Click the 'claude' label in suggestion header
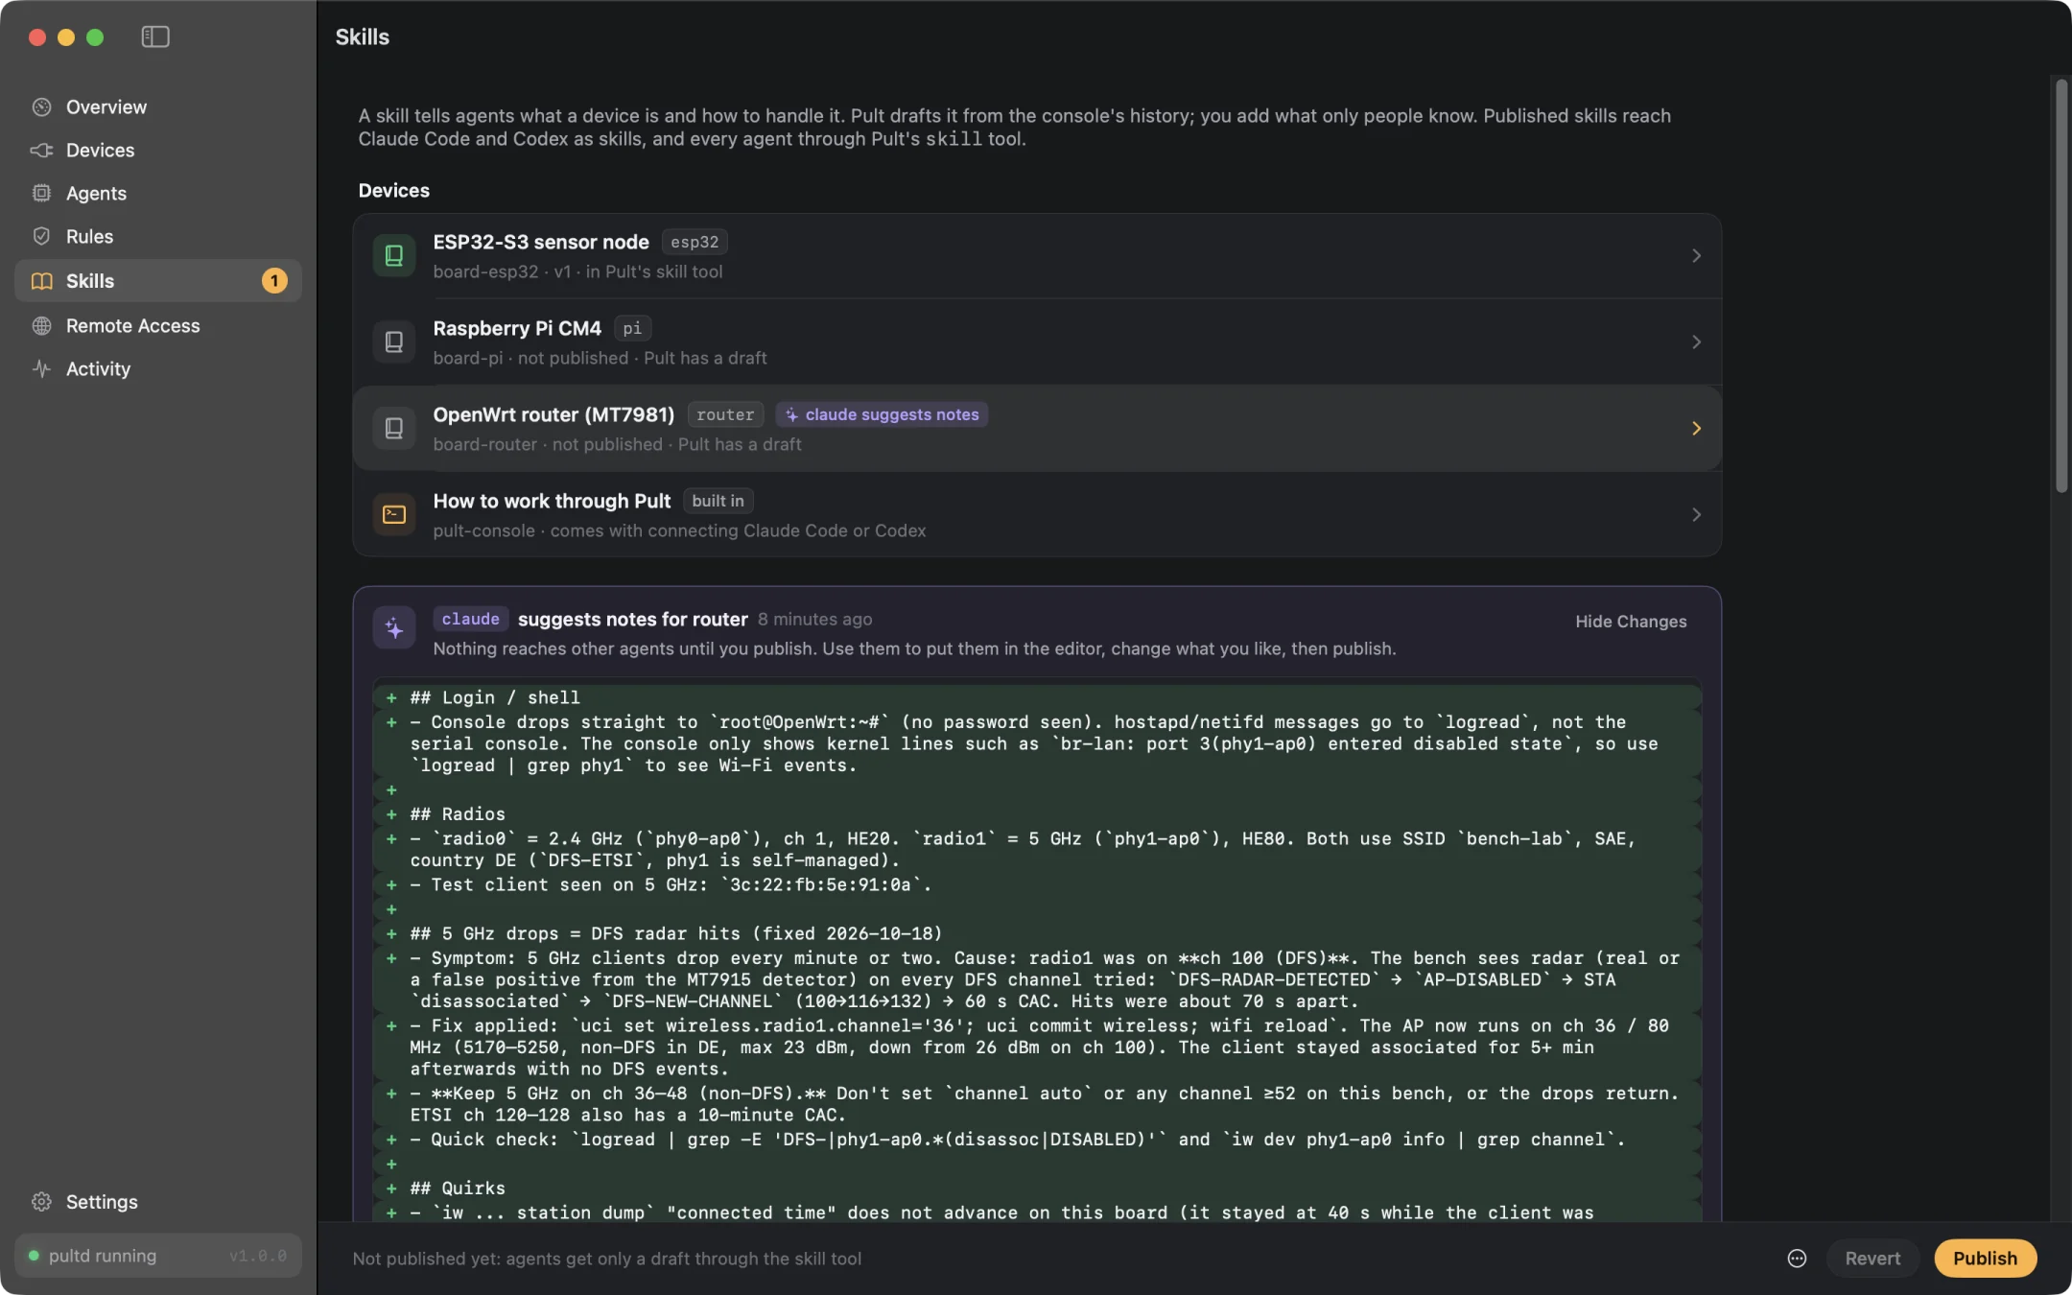 (470, 619)
